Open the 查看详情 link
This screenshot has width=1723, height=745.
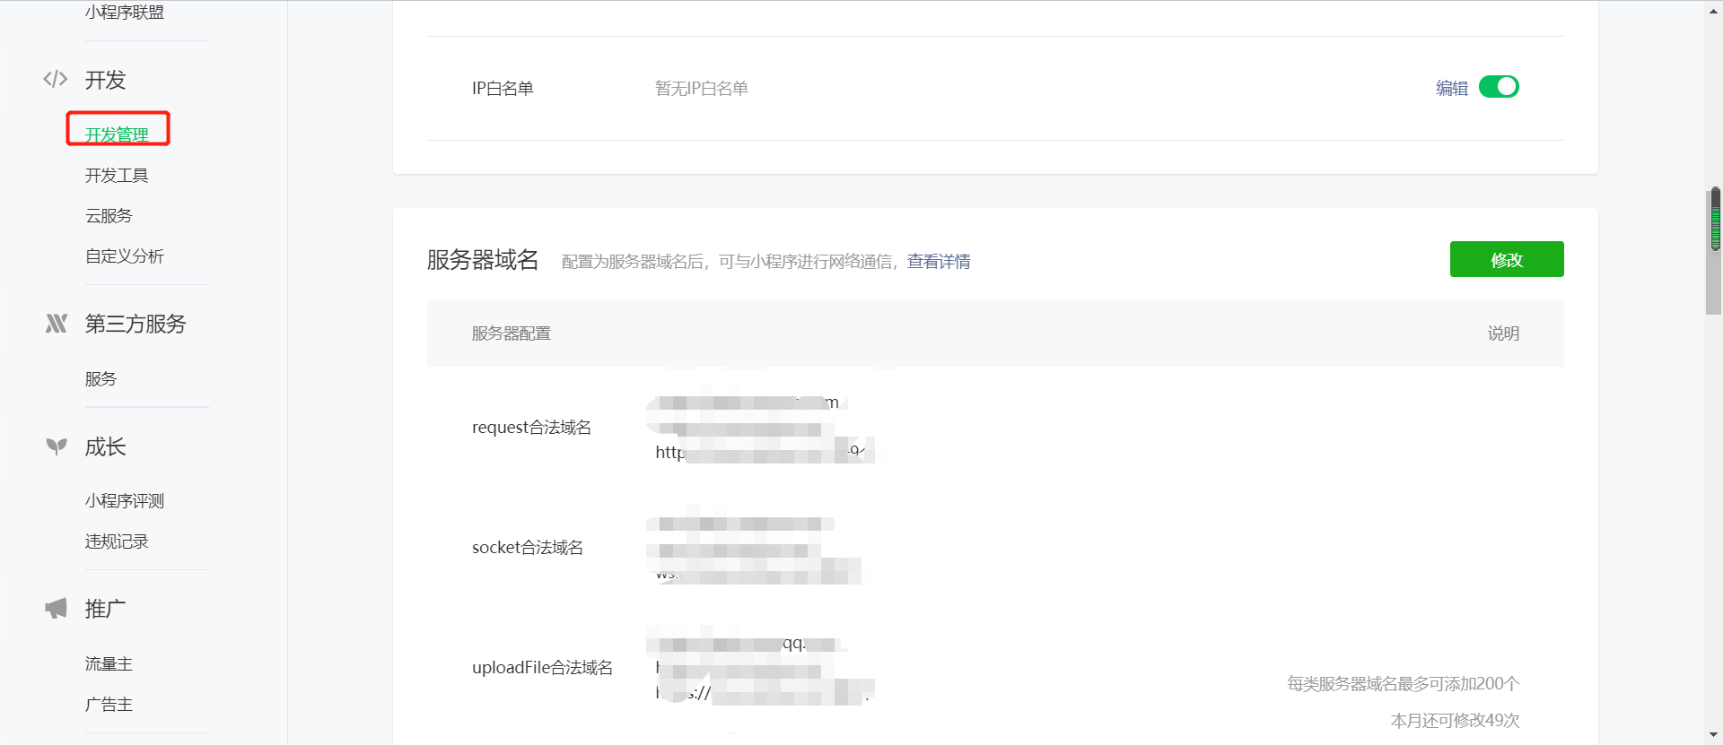938,262
